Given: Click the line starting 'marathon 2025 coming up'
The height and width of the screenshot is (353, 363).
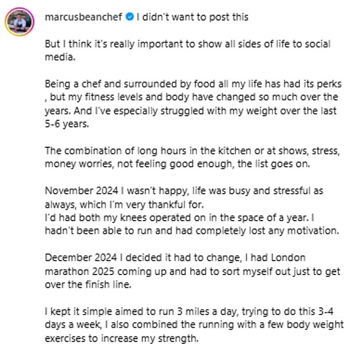Looking at the screenshot, I should point(192,271).
